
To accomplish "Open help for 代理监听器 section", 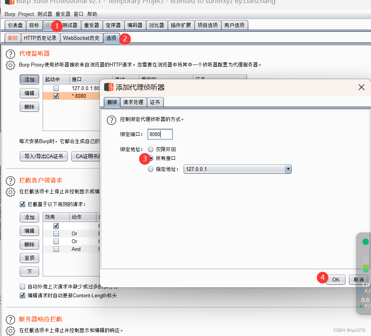I will pyautogui.click(x=10, y=54).
